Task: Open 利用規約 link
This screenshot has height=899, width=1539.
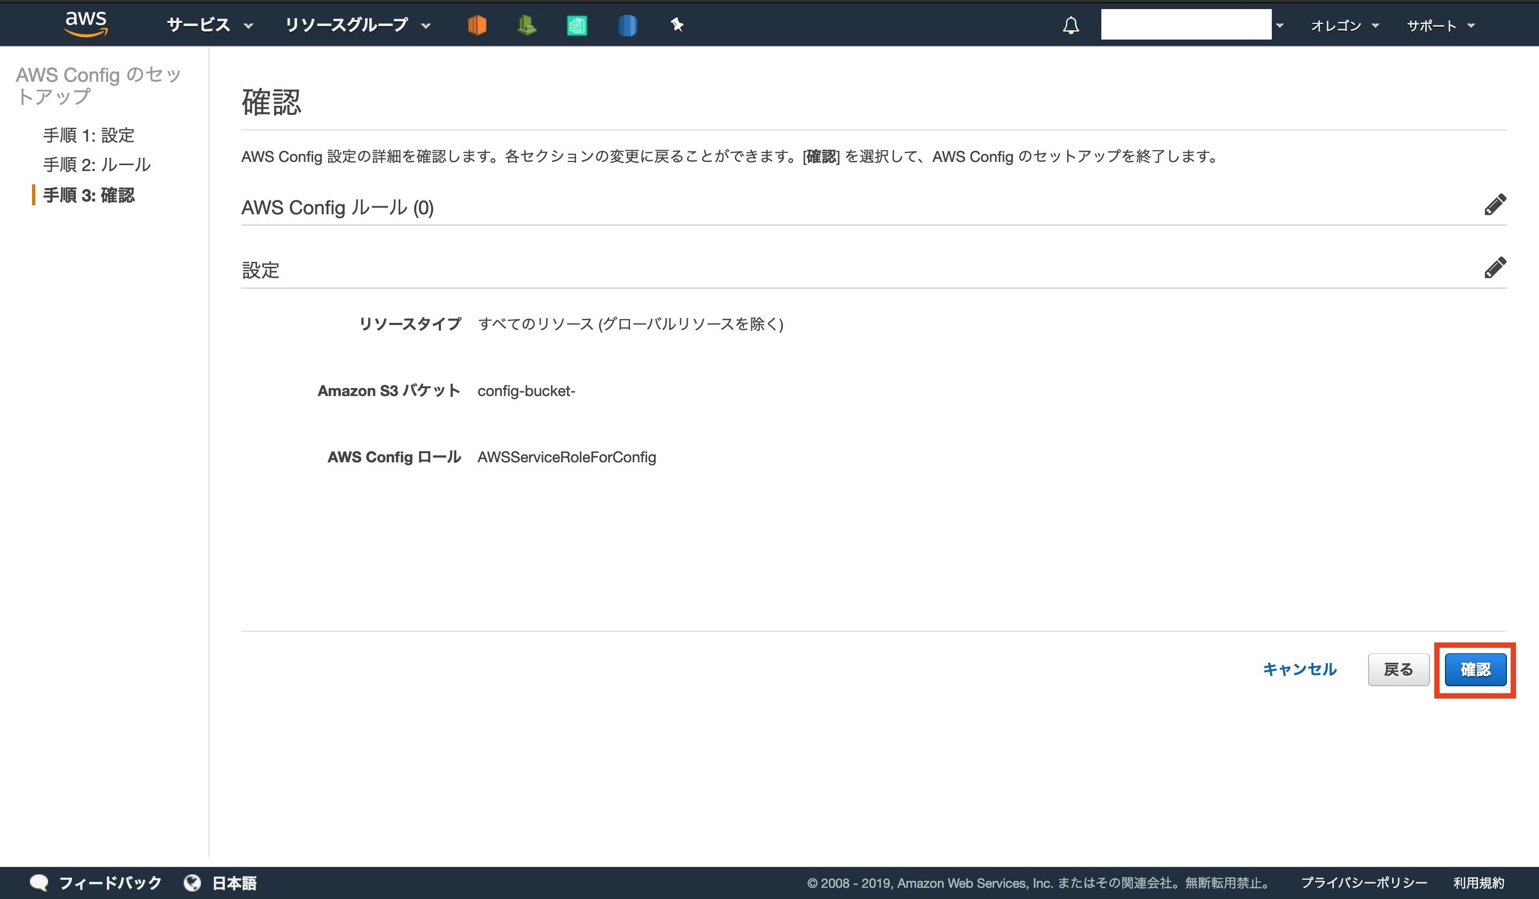Action: (x=1479, y=882)
